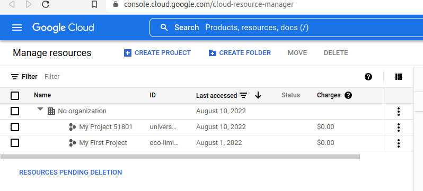Viewport: 423px width, 191px height.
Task: Click the DELETE button
Action: [x=336, y=53]
